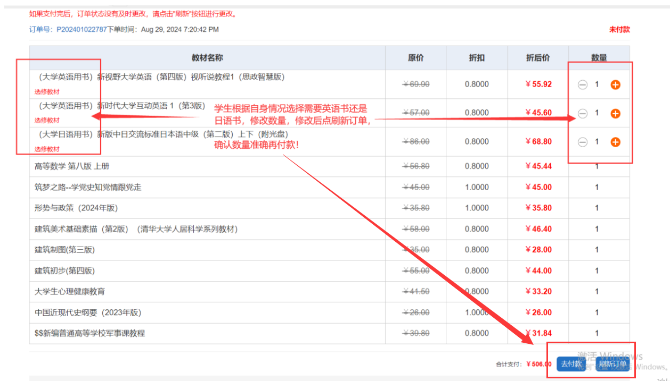The image size is (670, 381).
Task: Add one more 新版中日交流标准日本语中级 book
Action: point(615,142)
